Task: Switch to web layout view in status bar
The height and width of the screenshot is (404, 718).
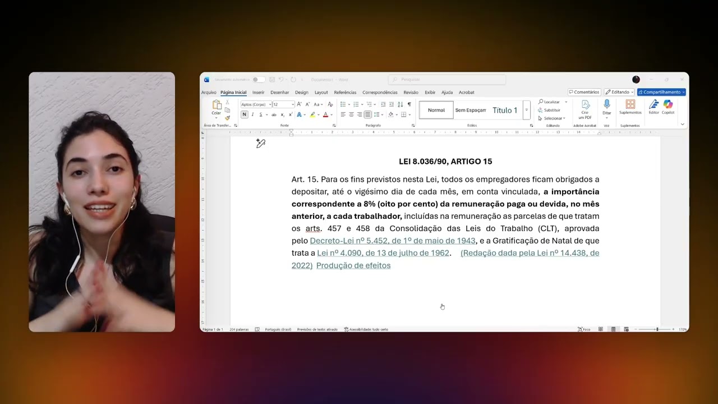Action: click(626, 329)
